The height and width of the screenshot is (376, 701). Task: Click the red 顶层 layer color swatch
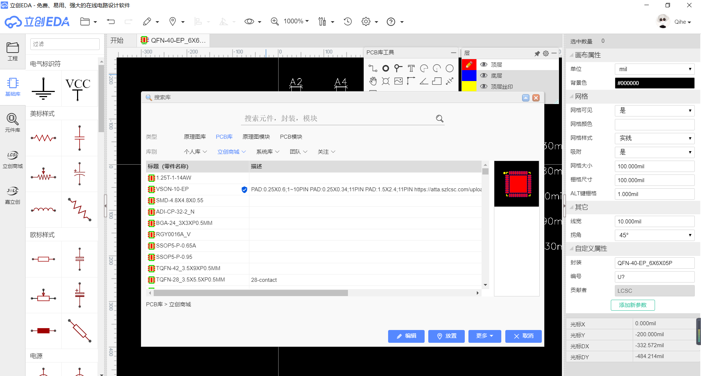pos(469,65)
